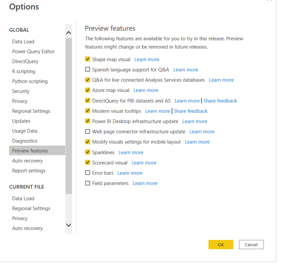Enable Spanish language support for Q&A
Screen dimensions: 298x265
tap(87, 69)
